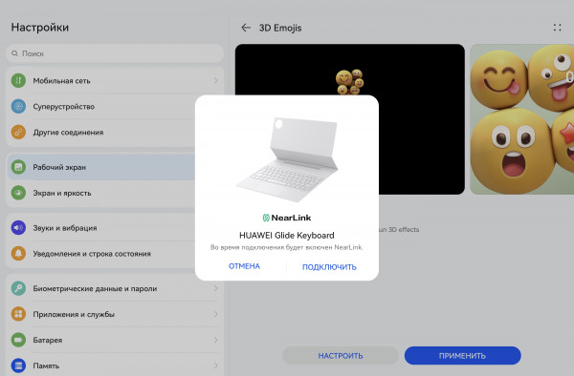Expand the Приложения и службы chevron
This screenshot has height=376, width=574.
(x=215, y=314)
